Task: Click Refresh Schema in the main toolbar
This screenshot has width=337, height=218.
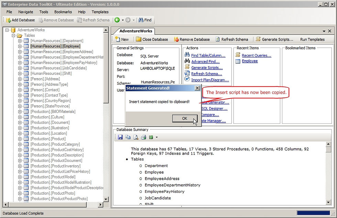Action: point(93,20)
